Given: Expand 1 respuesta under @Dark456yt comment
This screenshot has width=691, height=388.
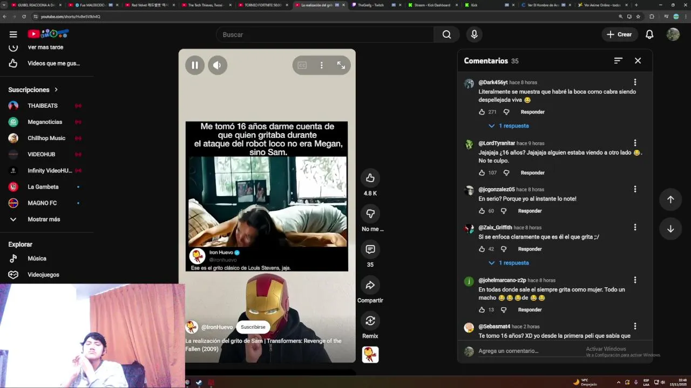Looking at the screenshot, I should tap(509, 126).
